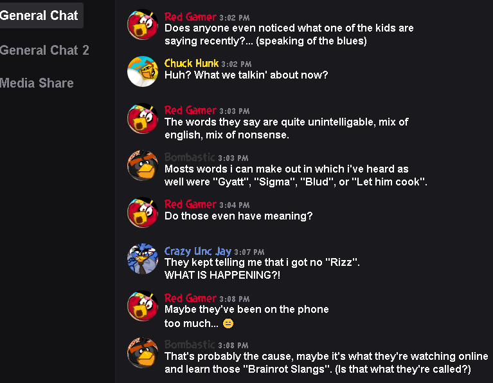This screenshot has width=493, height=383.
Task: Open the Crazy Unc Jay username link
Action: pyautogui.click(x=198, y=251)
